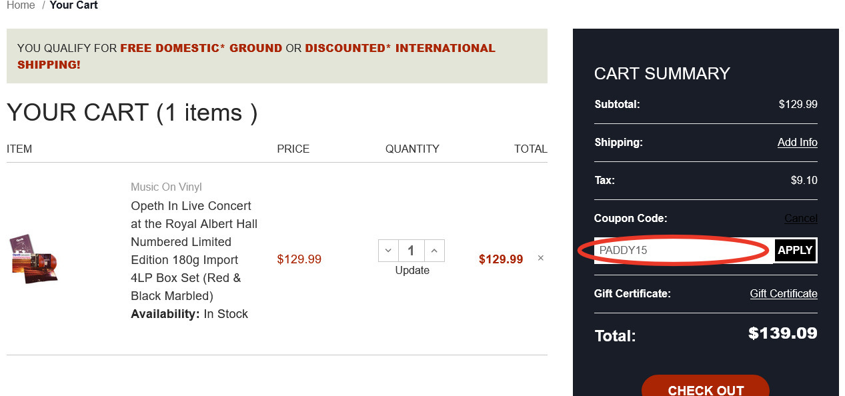This screenshot has height=396, width=845.
Task: Cancel the coupon code entry
Action: (x=800, y=218)
